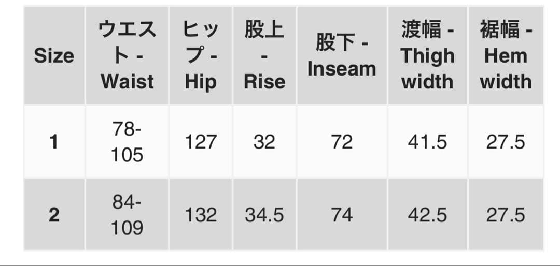Select the 渡幅 - Thigh width header

(427, 56)
